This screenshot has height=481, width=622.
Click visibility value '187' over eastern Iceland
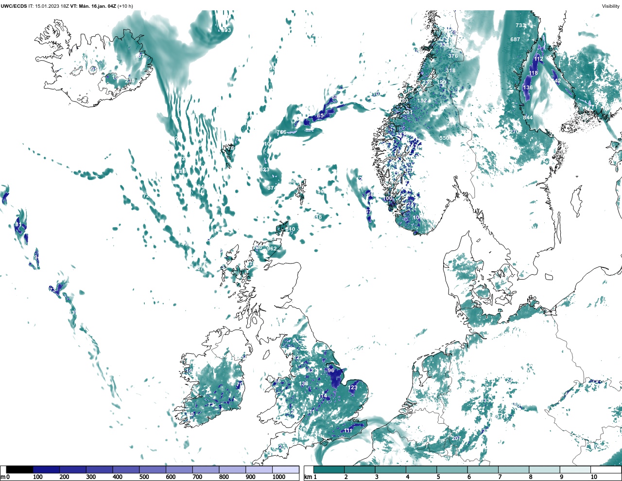pos(140,56)
